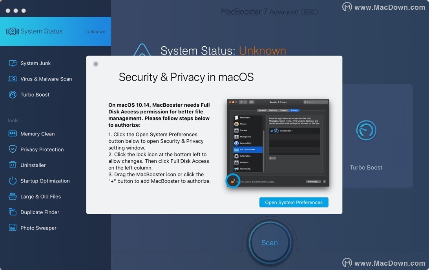Open Startup Optimization
The image size is (429, 270).
[x=45, y=181]
